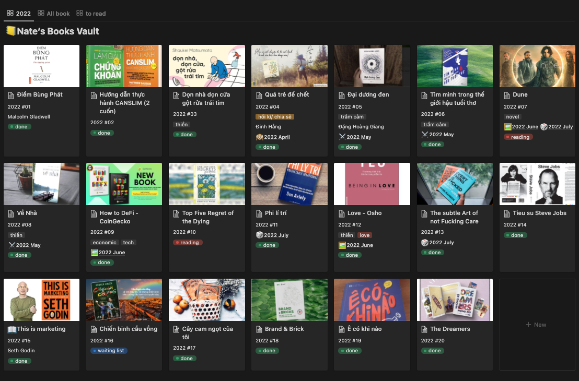
Task: Click the page icon beside Brand & Brick
Action: point(260,329)
